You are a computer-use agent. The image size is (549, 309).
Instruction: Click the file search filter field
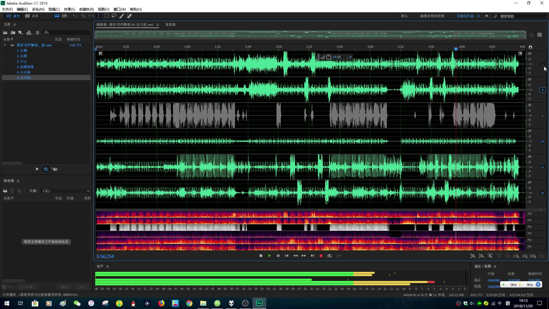pyautogui.click(x=67, y=33)
